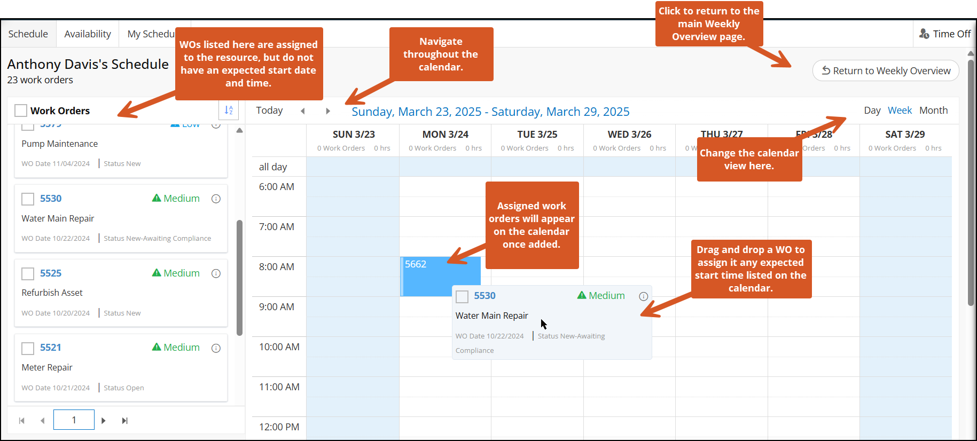Screen dimensions: 977x441
Task: Go to previous week with left arrow
Action: point(303,111)
